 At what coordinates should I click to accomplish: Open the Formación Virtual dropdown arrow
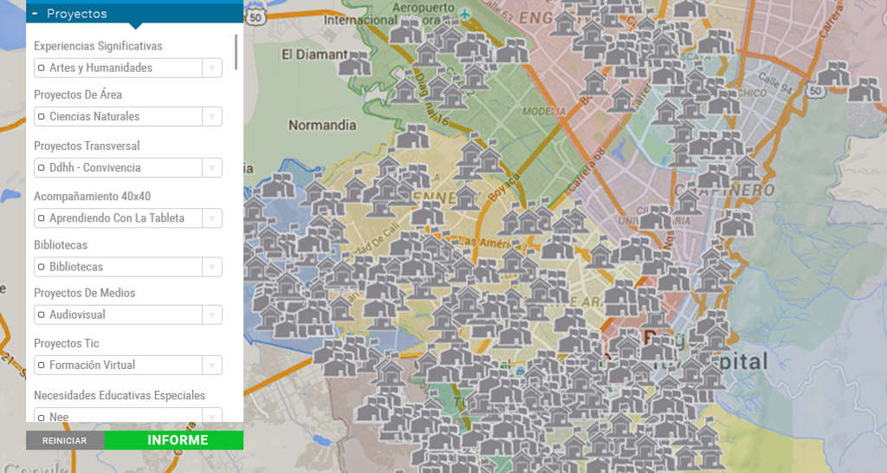211,365
